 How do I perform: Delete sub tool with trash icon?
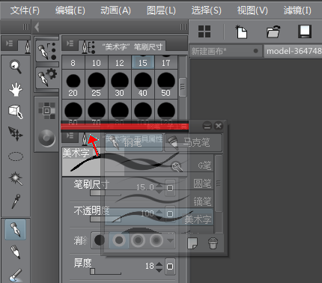click(x=213, y=243)
